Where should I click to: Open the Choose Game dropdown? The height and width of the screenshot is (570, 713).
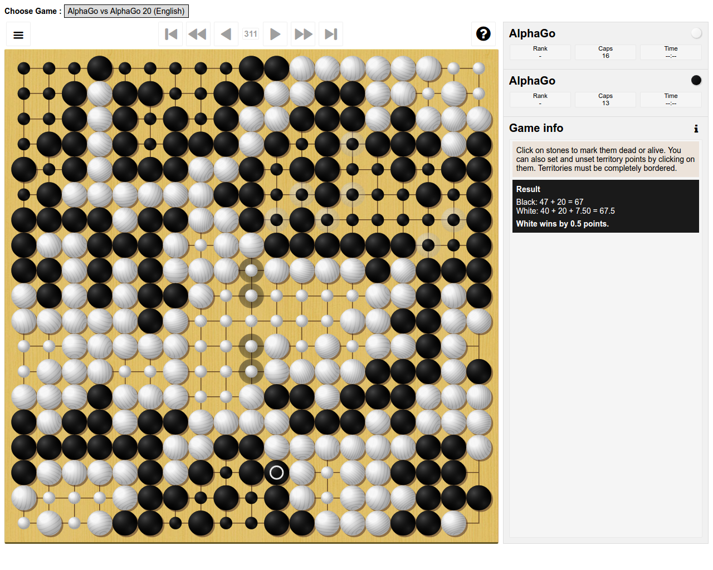pos(126,11)
